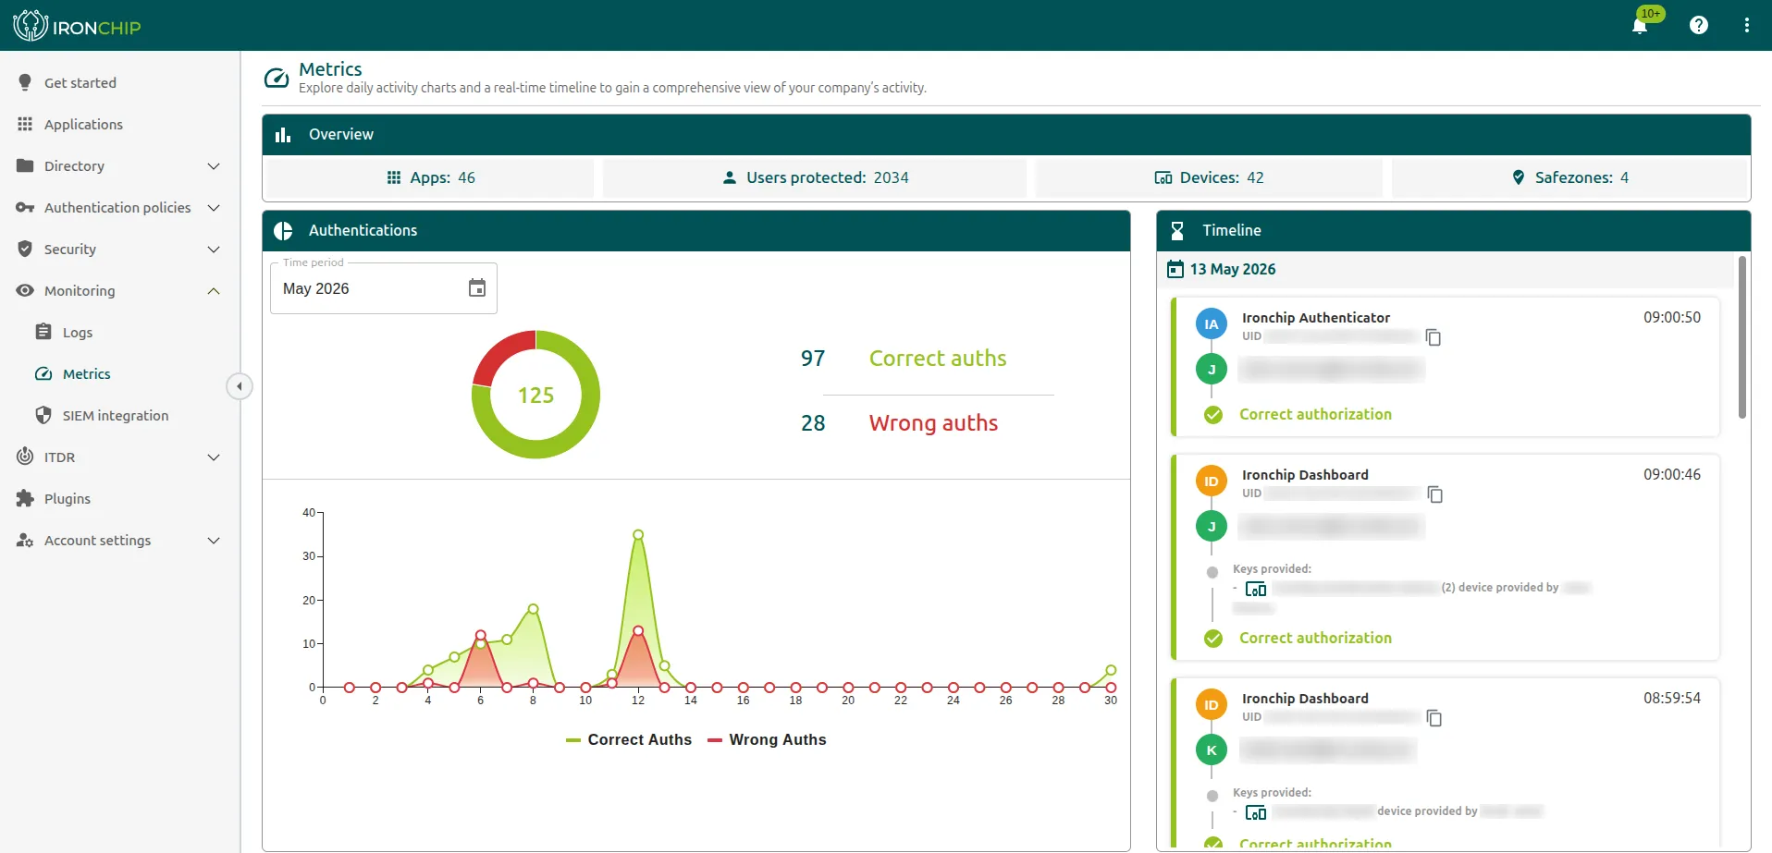Open the notifications bell
Screen dimensions: 1772x853
[1640, 25]
